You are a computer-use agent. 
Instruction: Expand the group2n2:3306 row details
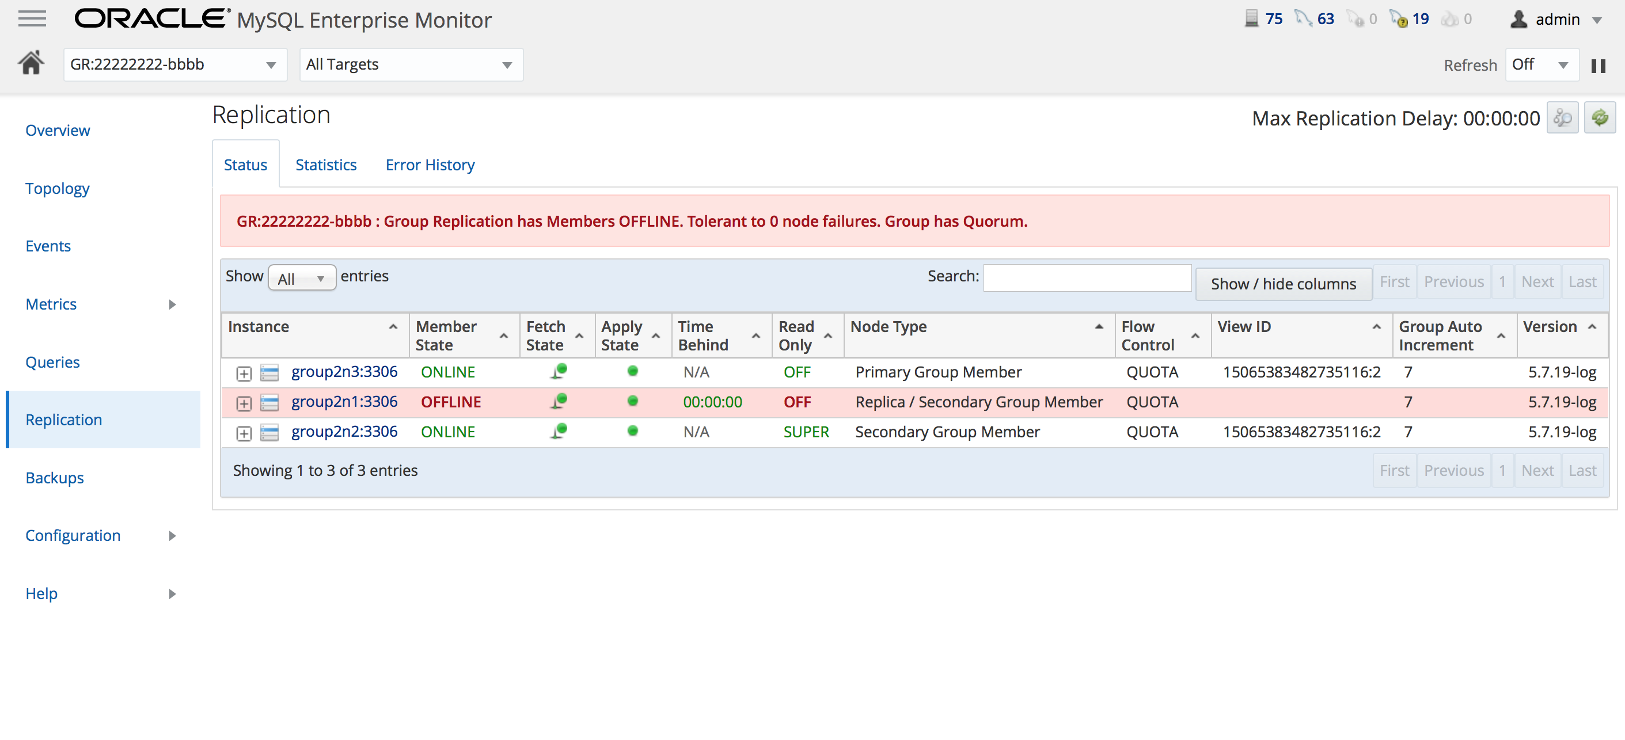click(244, 434)
